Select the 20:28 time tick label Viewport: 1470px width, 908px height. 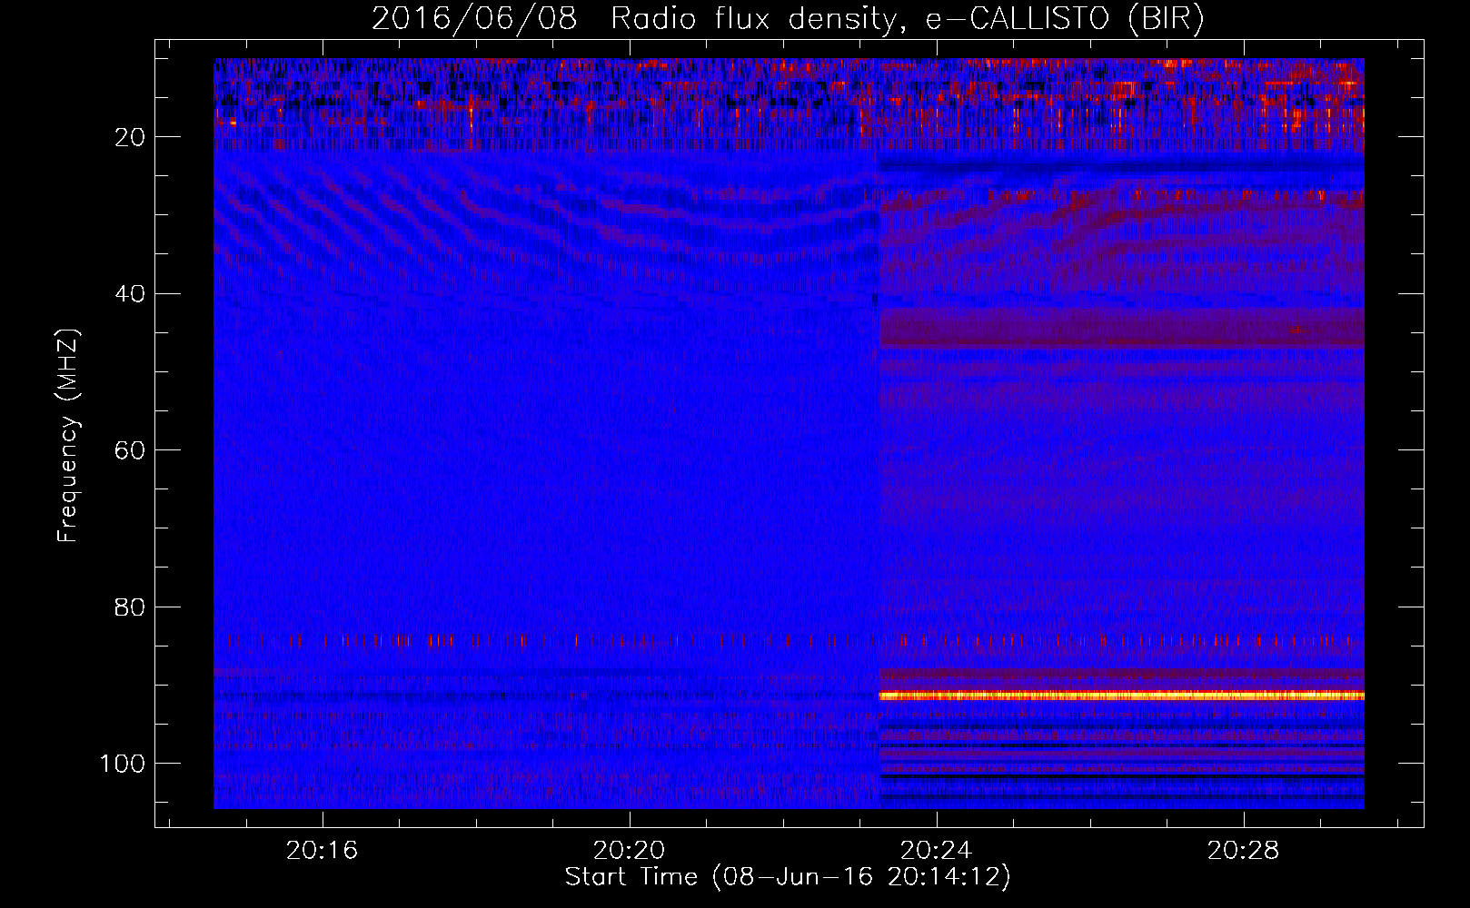(1243, 850)
